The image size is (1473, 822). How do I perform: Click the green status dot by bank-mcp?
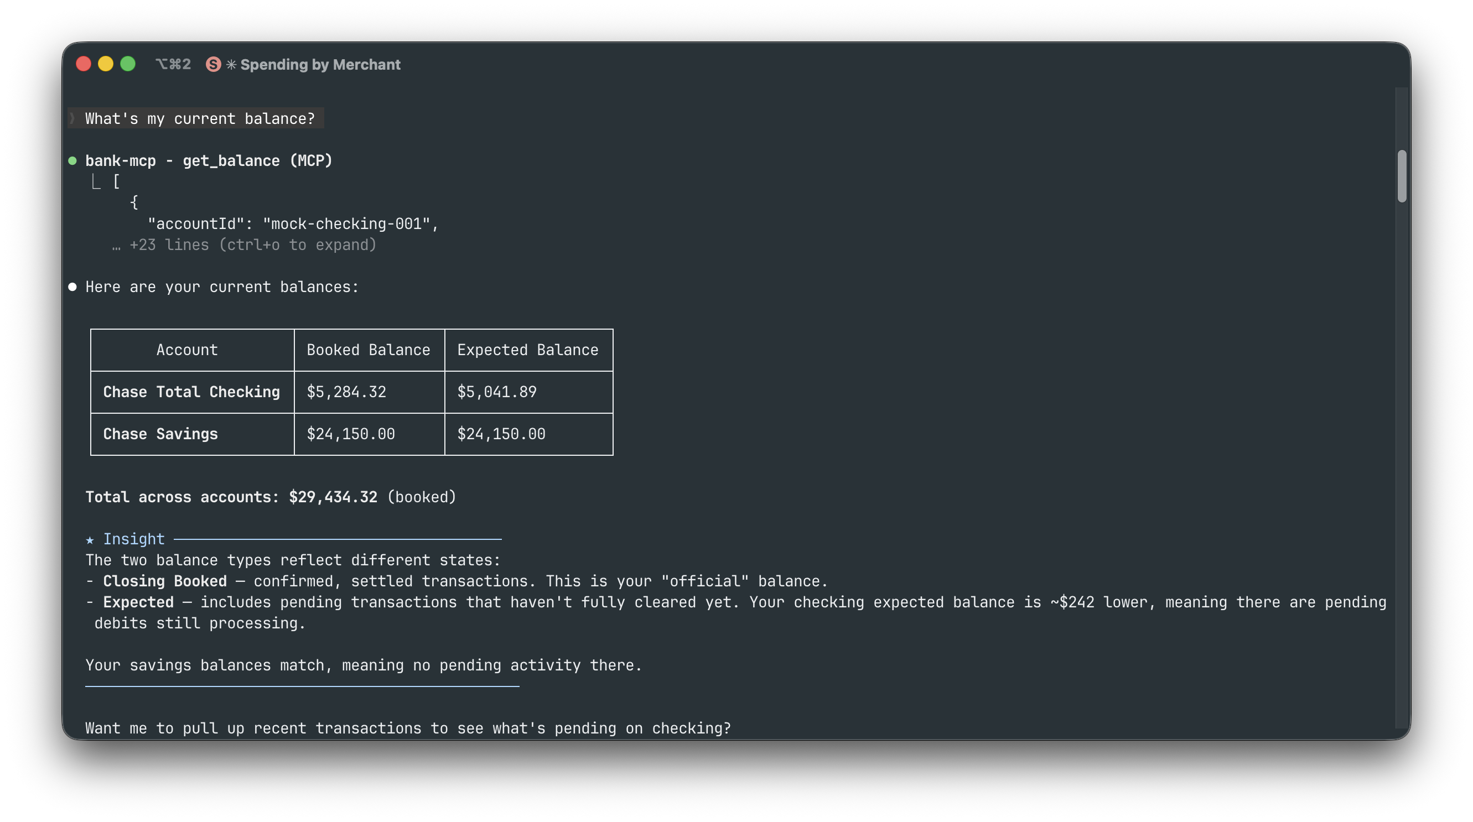72,161
